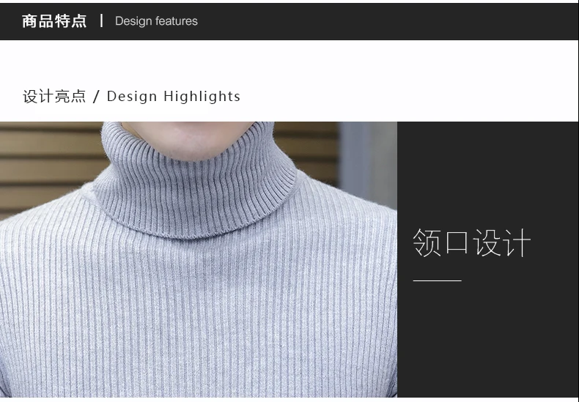The width and height of the screenshot is (579, 402).
Task: Click the 设计亮点 subtitle text
Action: pos(54,96)
